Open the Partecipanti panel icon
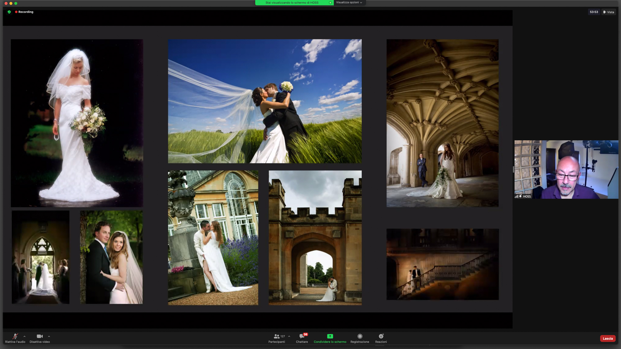Image resolution: width=621 pixels, height=349 pixels. click(276, 336)
